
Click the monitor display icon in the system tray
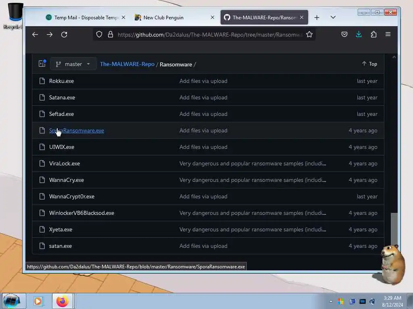tap(363, 301)
